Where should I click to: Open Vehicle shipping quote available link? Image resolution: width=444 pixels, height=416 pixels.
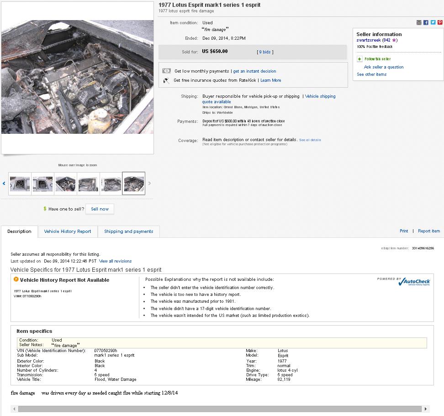[x=269, y=99]
